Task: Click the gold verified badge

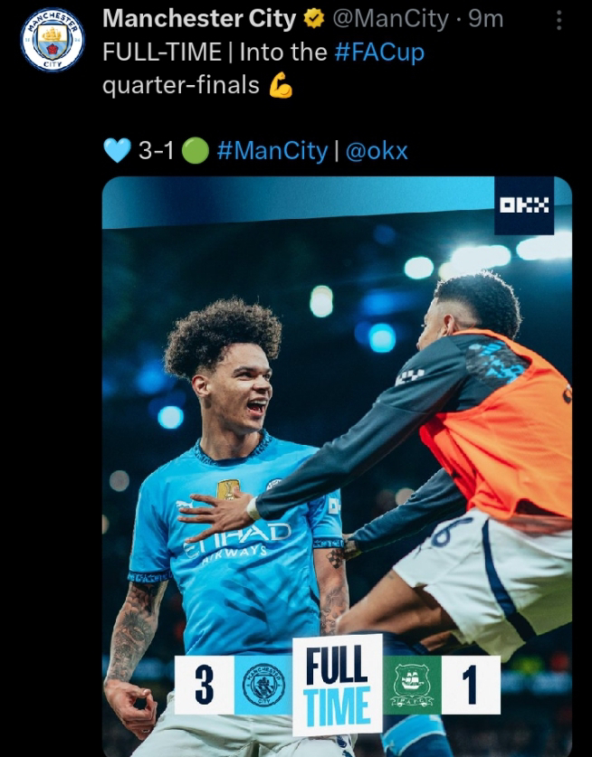Action: point(313,19)
